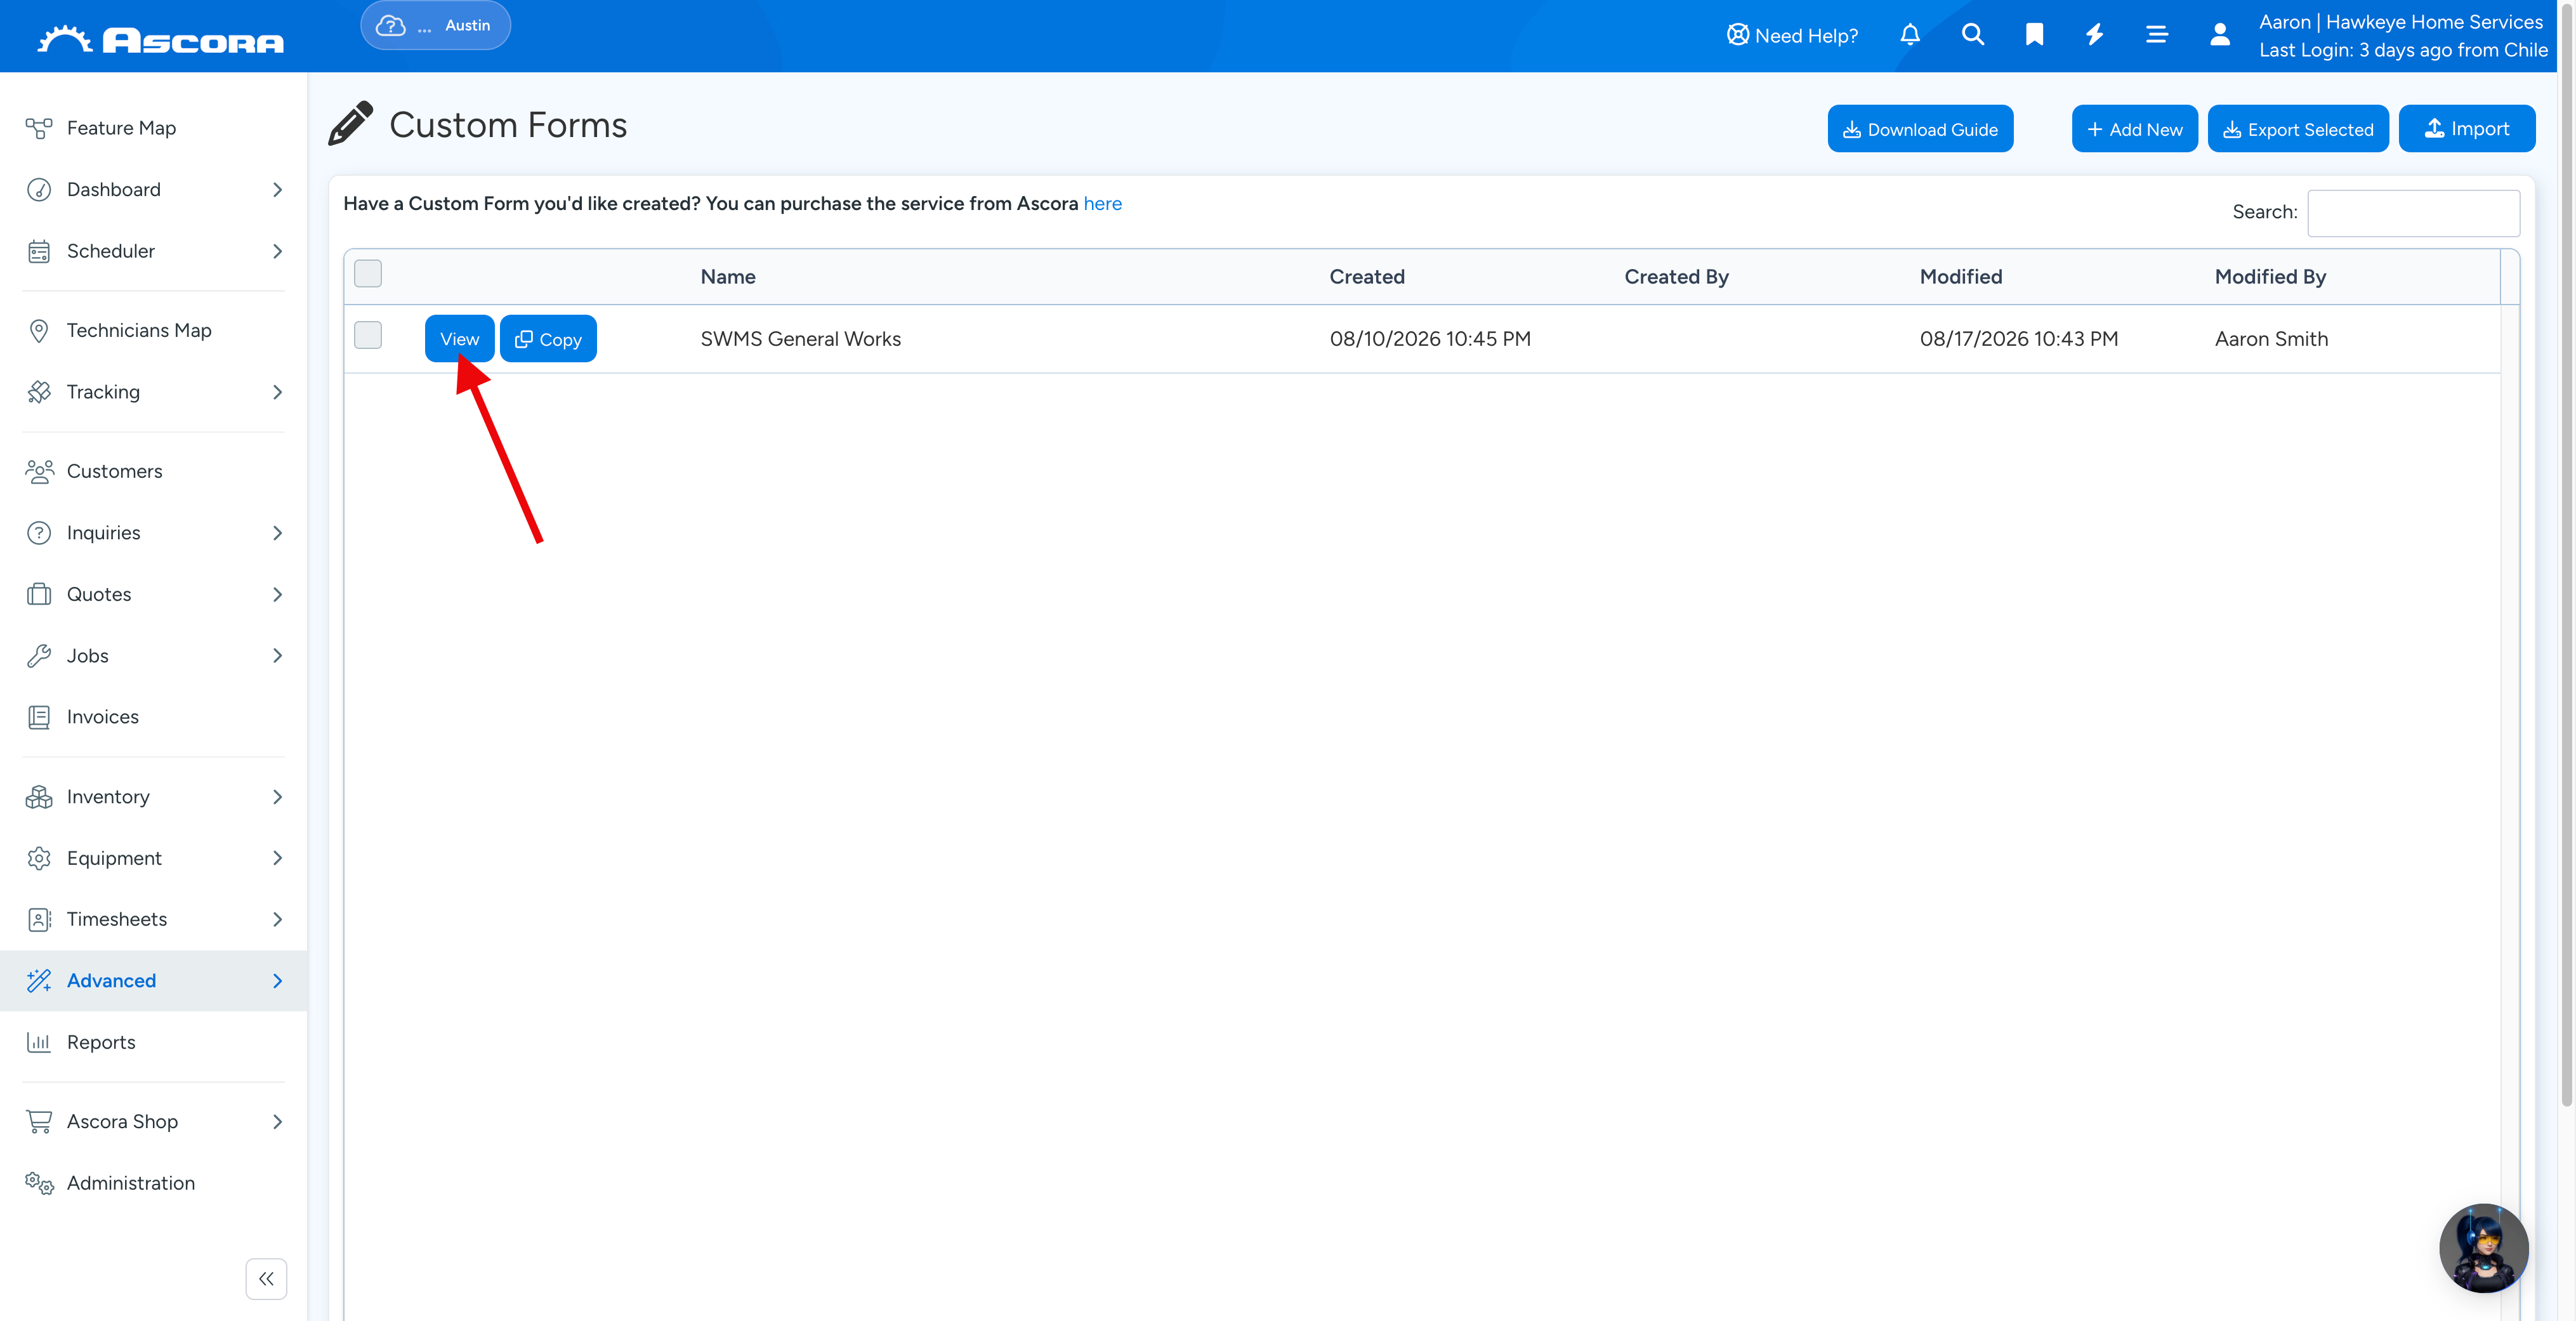Click the lightning bolt quick actions icon
Screen dimensions: 2576x1321
[x=2094, y=35]
